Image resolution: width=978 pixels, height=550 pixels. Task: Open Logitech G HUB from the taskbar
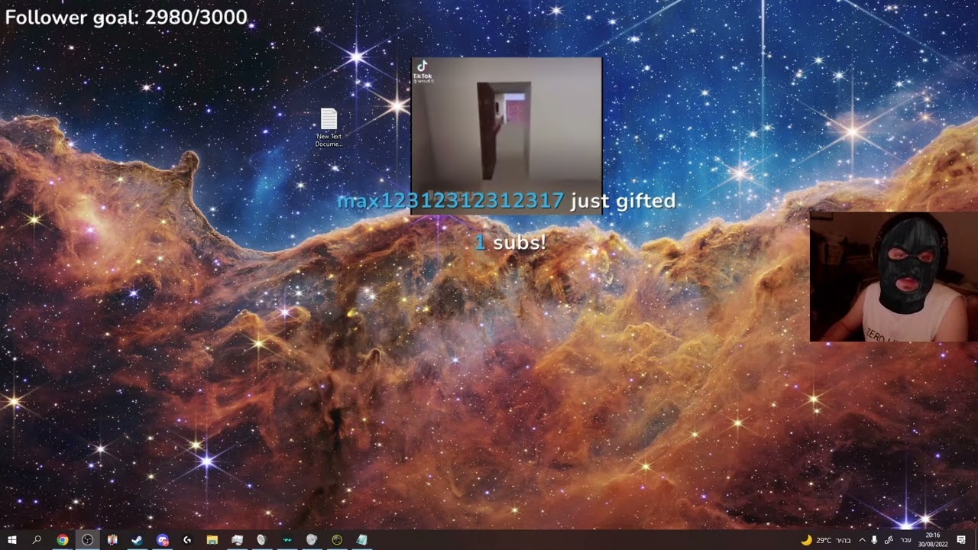click(x=187, y=540)
